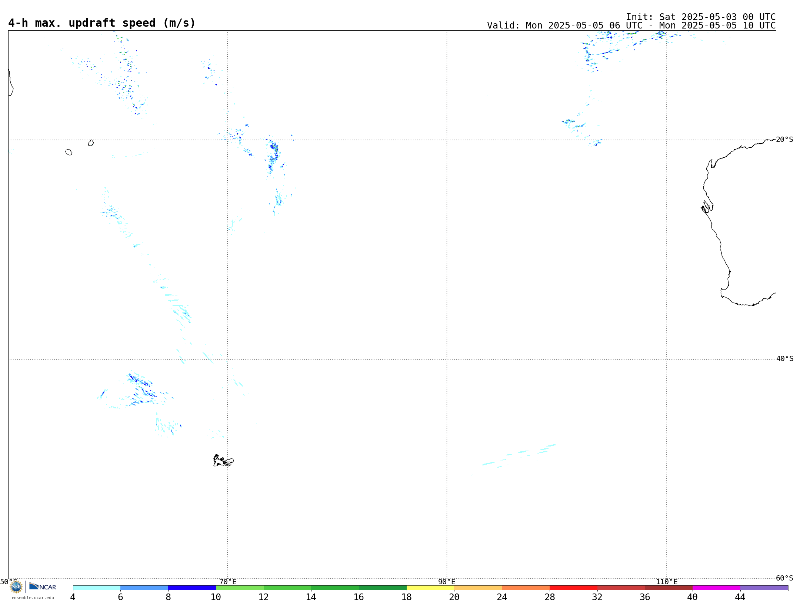Screen dimensions: 800x602
Task: Click the 40-44 m/s magenta swatch
Action: [x=716, y=588]
